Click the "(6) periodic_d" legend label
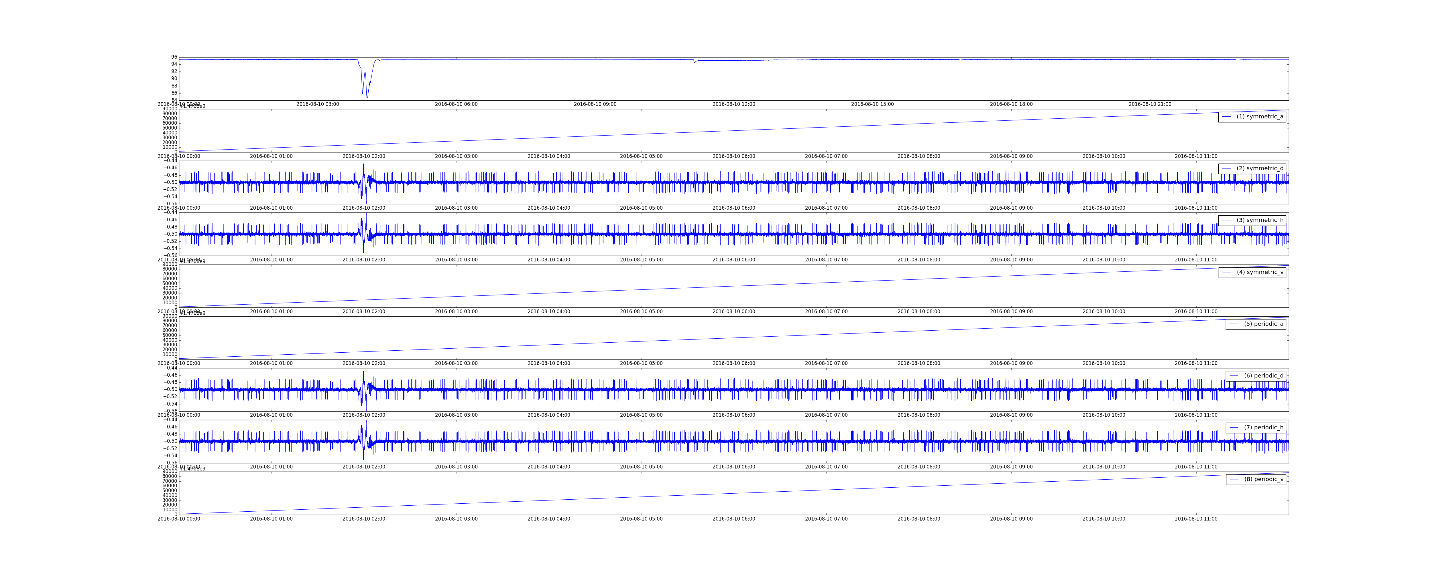The width and height of the screenshot is (1432, 572). click(1264, 376)
